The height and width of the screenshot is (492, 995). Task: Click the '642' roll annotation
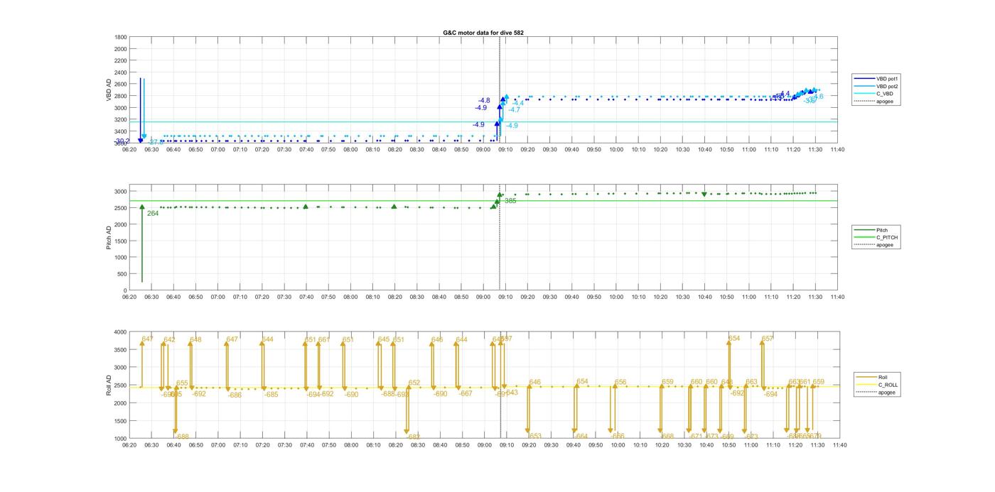[169, 340]
